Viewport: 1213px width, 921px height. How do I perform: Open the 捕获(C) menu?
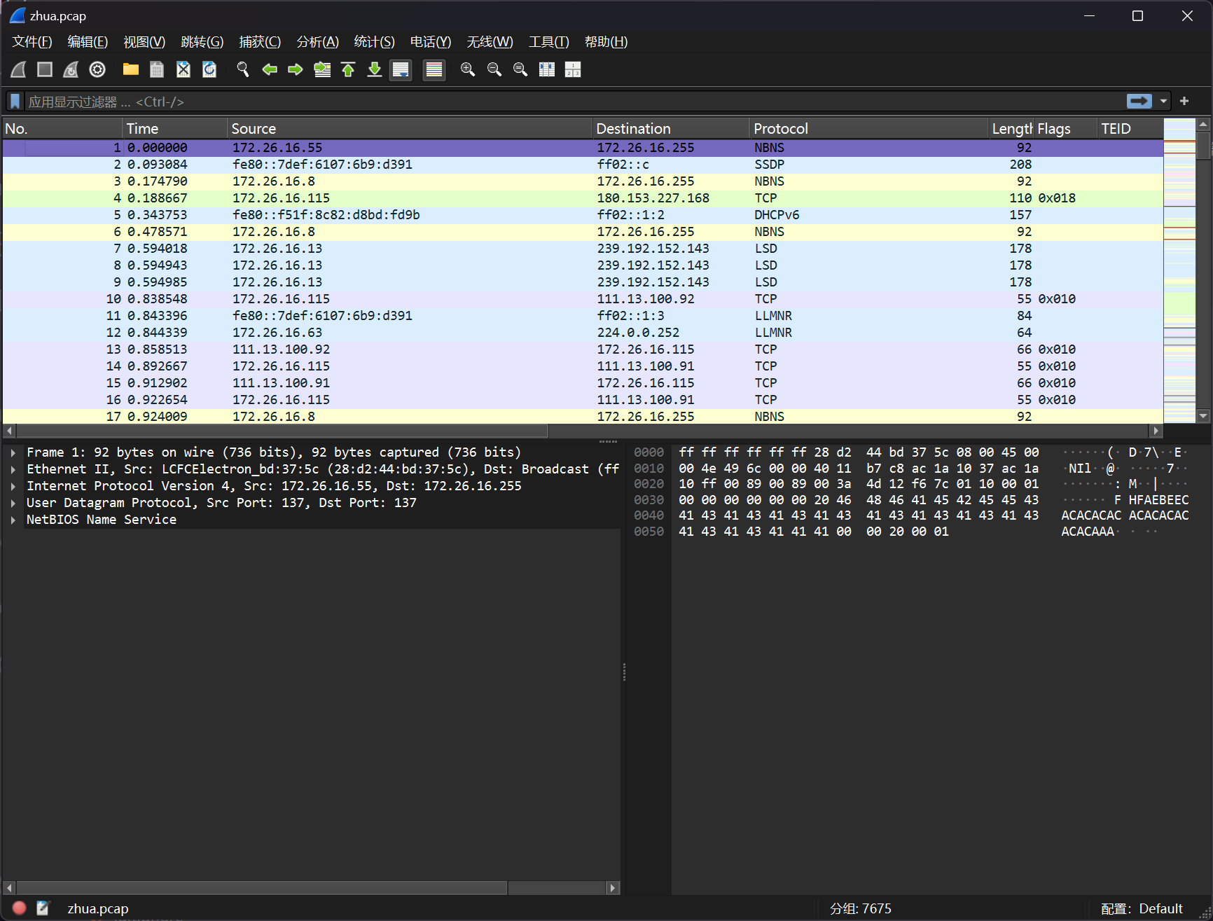coord(260,42)
